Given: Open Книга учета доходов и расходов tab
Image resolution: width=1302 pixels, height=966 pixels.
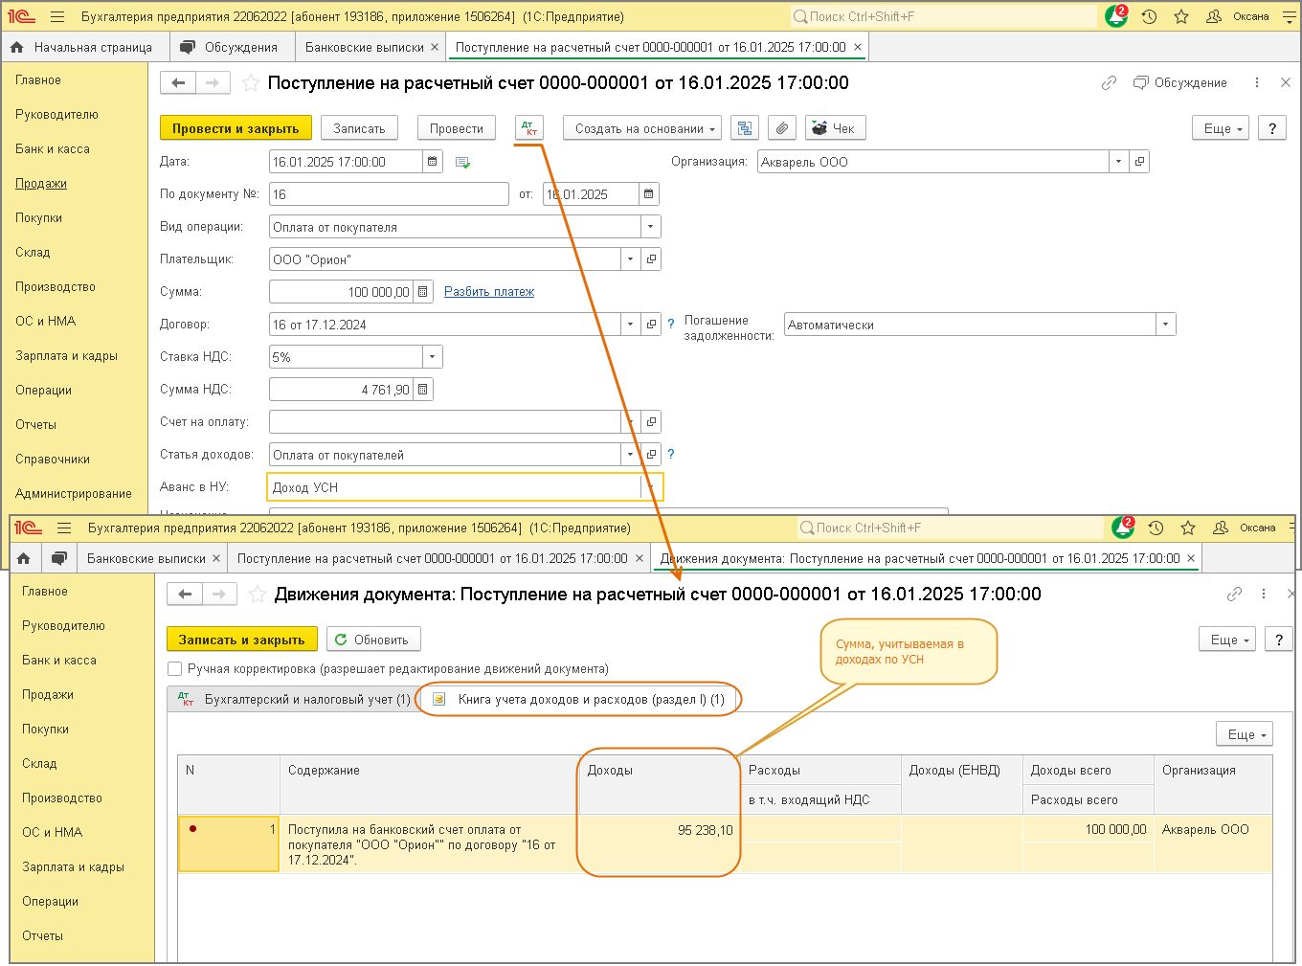Looking at the screenshot, I should tap(579, 700).
